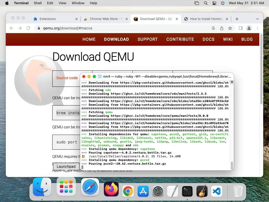Click the Terminal title proxy folder icon
This screenshot has height=202, width=269.
point(100,77)
